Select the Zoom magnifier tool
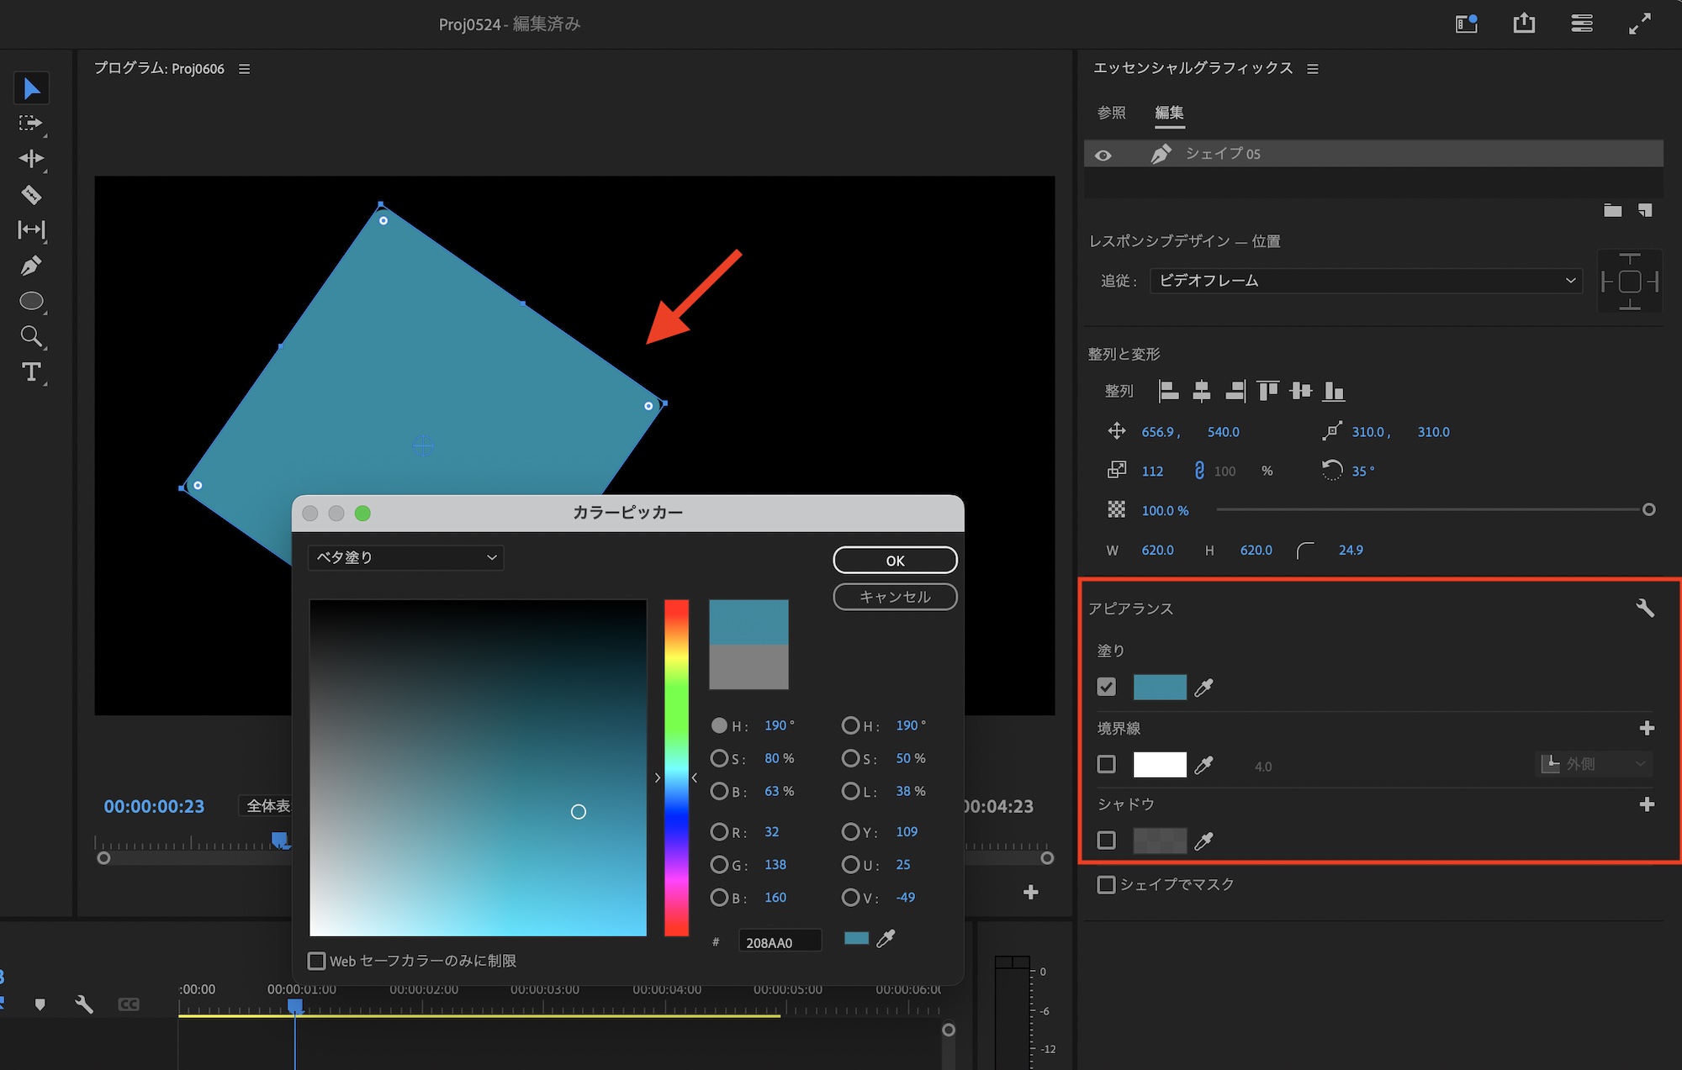The width and height of the screenshot is (1682, 1070). point(31,336)
